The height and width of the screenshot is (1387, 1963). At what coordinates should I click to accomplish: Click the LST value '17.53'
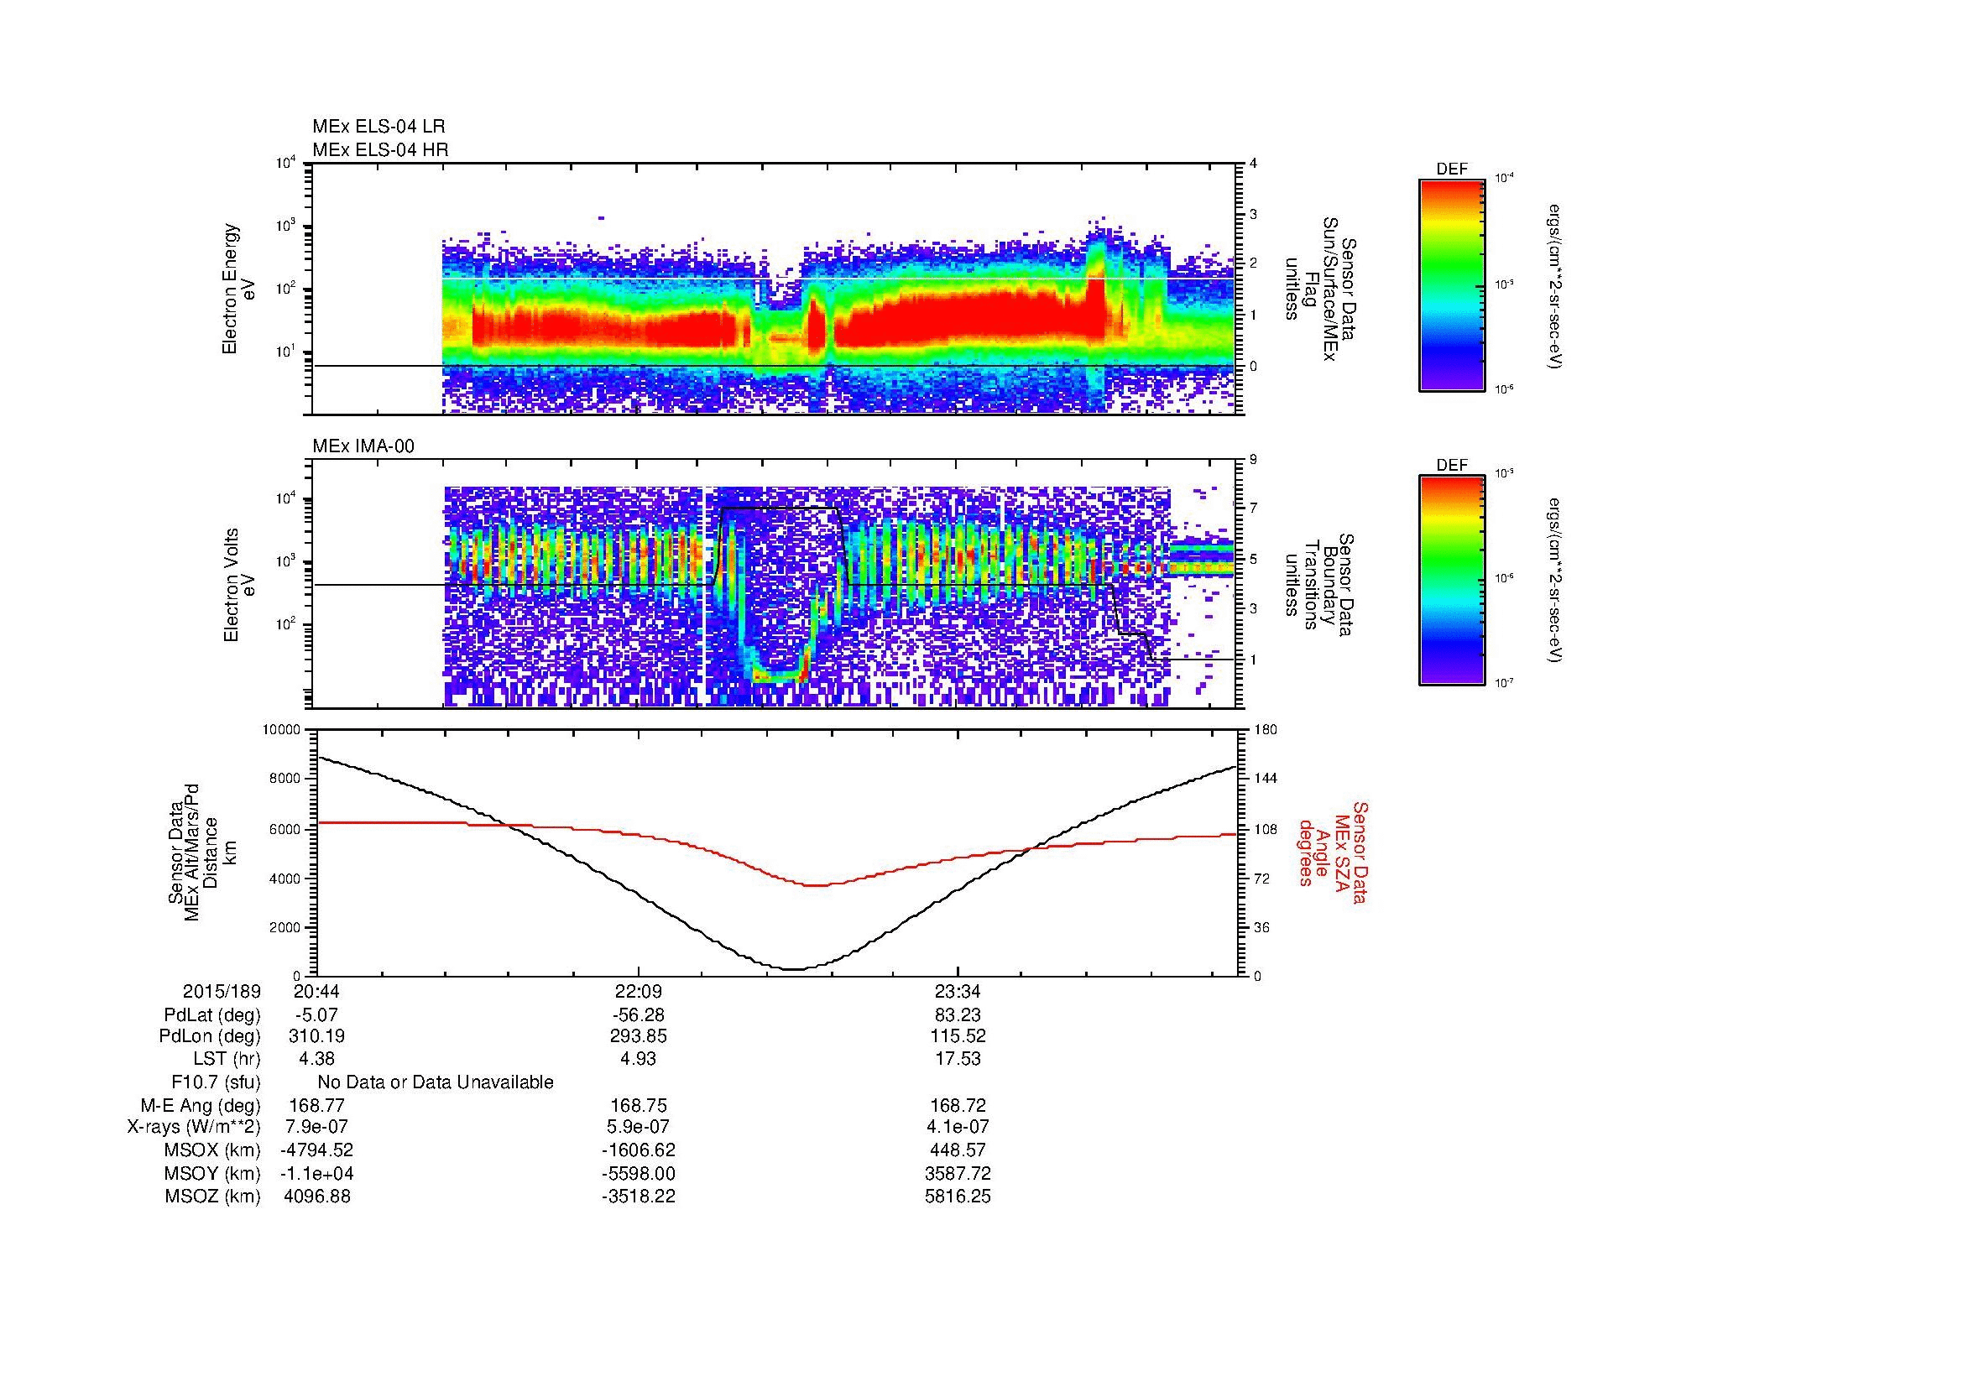pos(958,1059)
